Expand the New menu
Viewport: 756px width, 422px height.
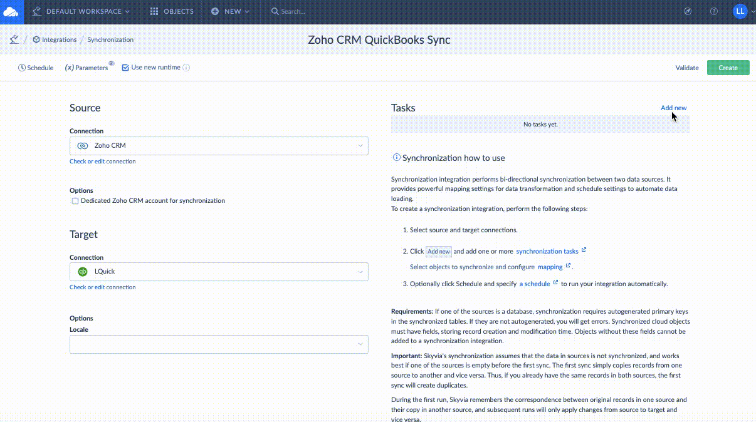click(231, 11)
